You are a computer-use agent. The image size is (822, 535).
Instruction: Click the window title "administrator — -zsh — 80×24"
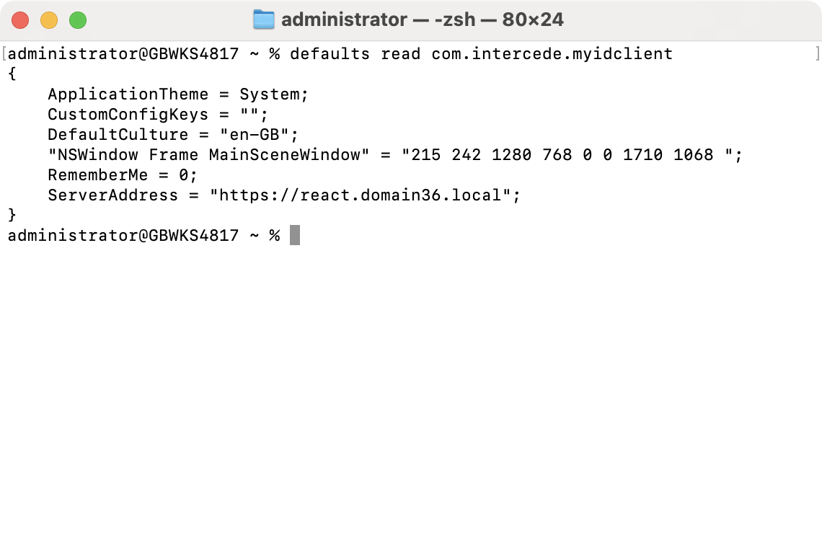[423, 20]
